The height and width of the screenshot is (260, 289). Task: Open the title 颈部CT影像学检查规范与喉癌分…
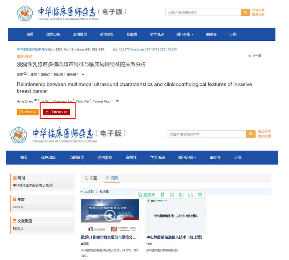pos(109,237)
